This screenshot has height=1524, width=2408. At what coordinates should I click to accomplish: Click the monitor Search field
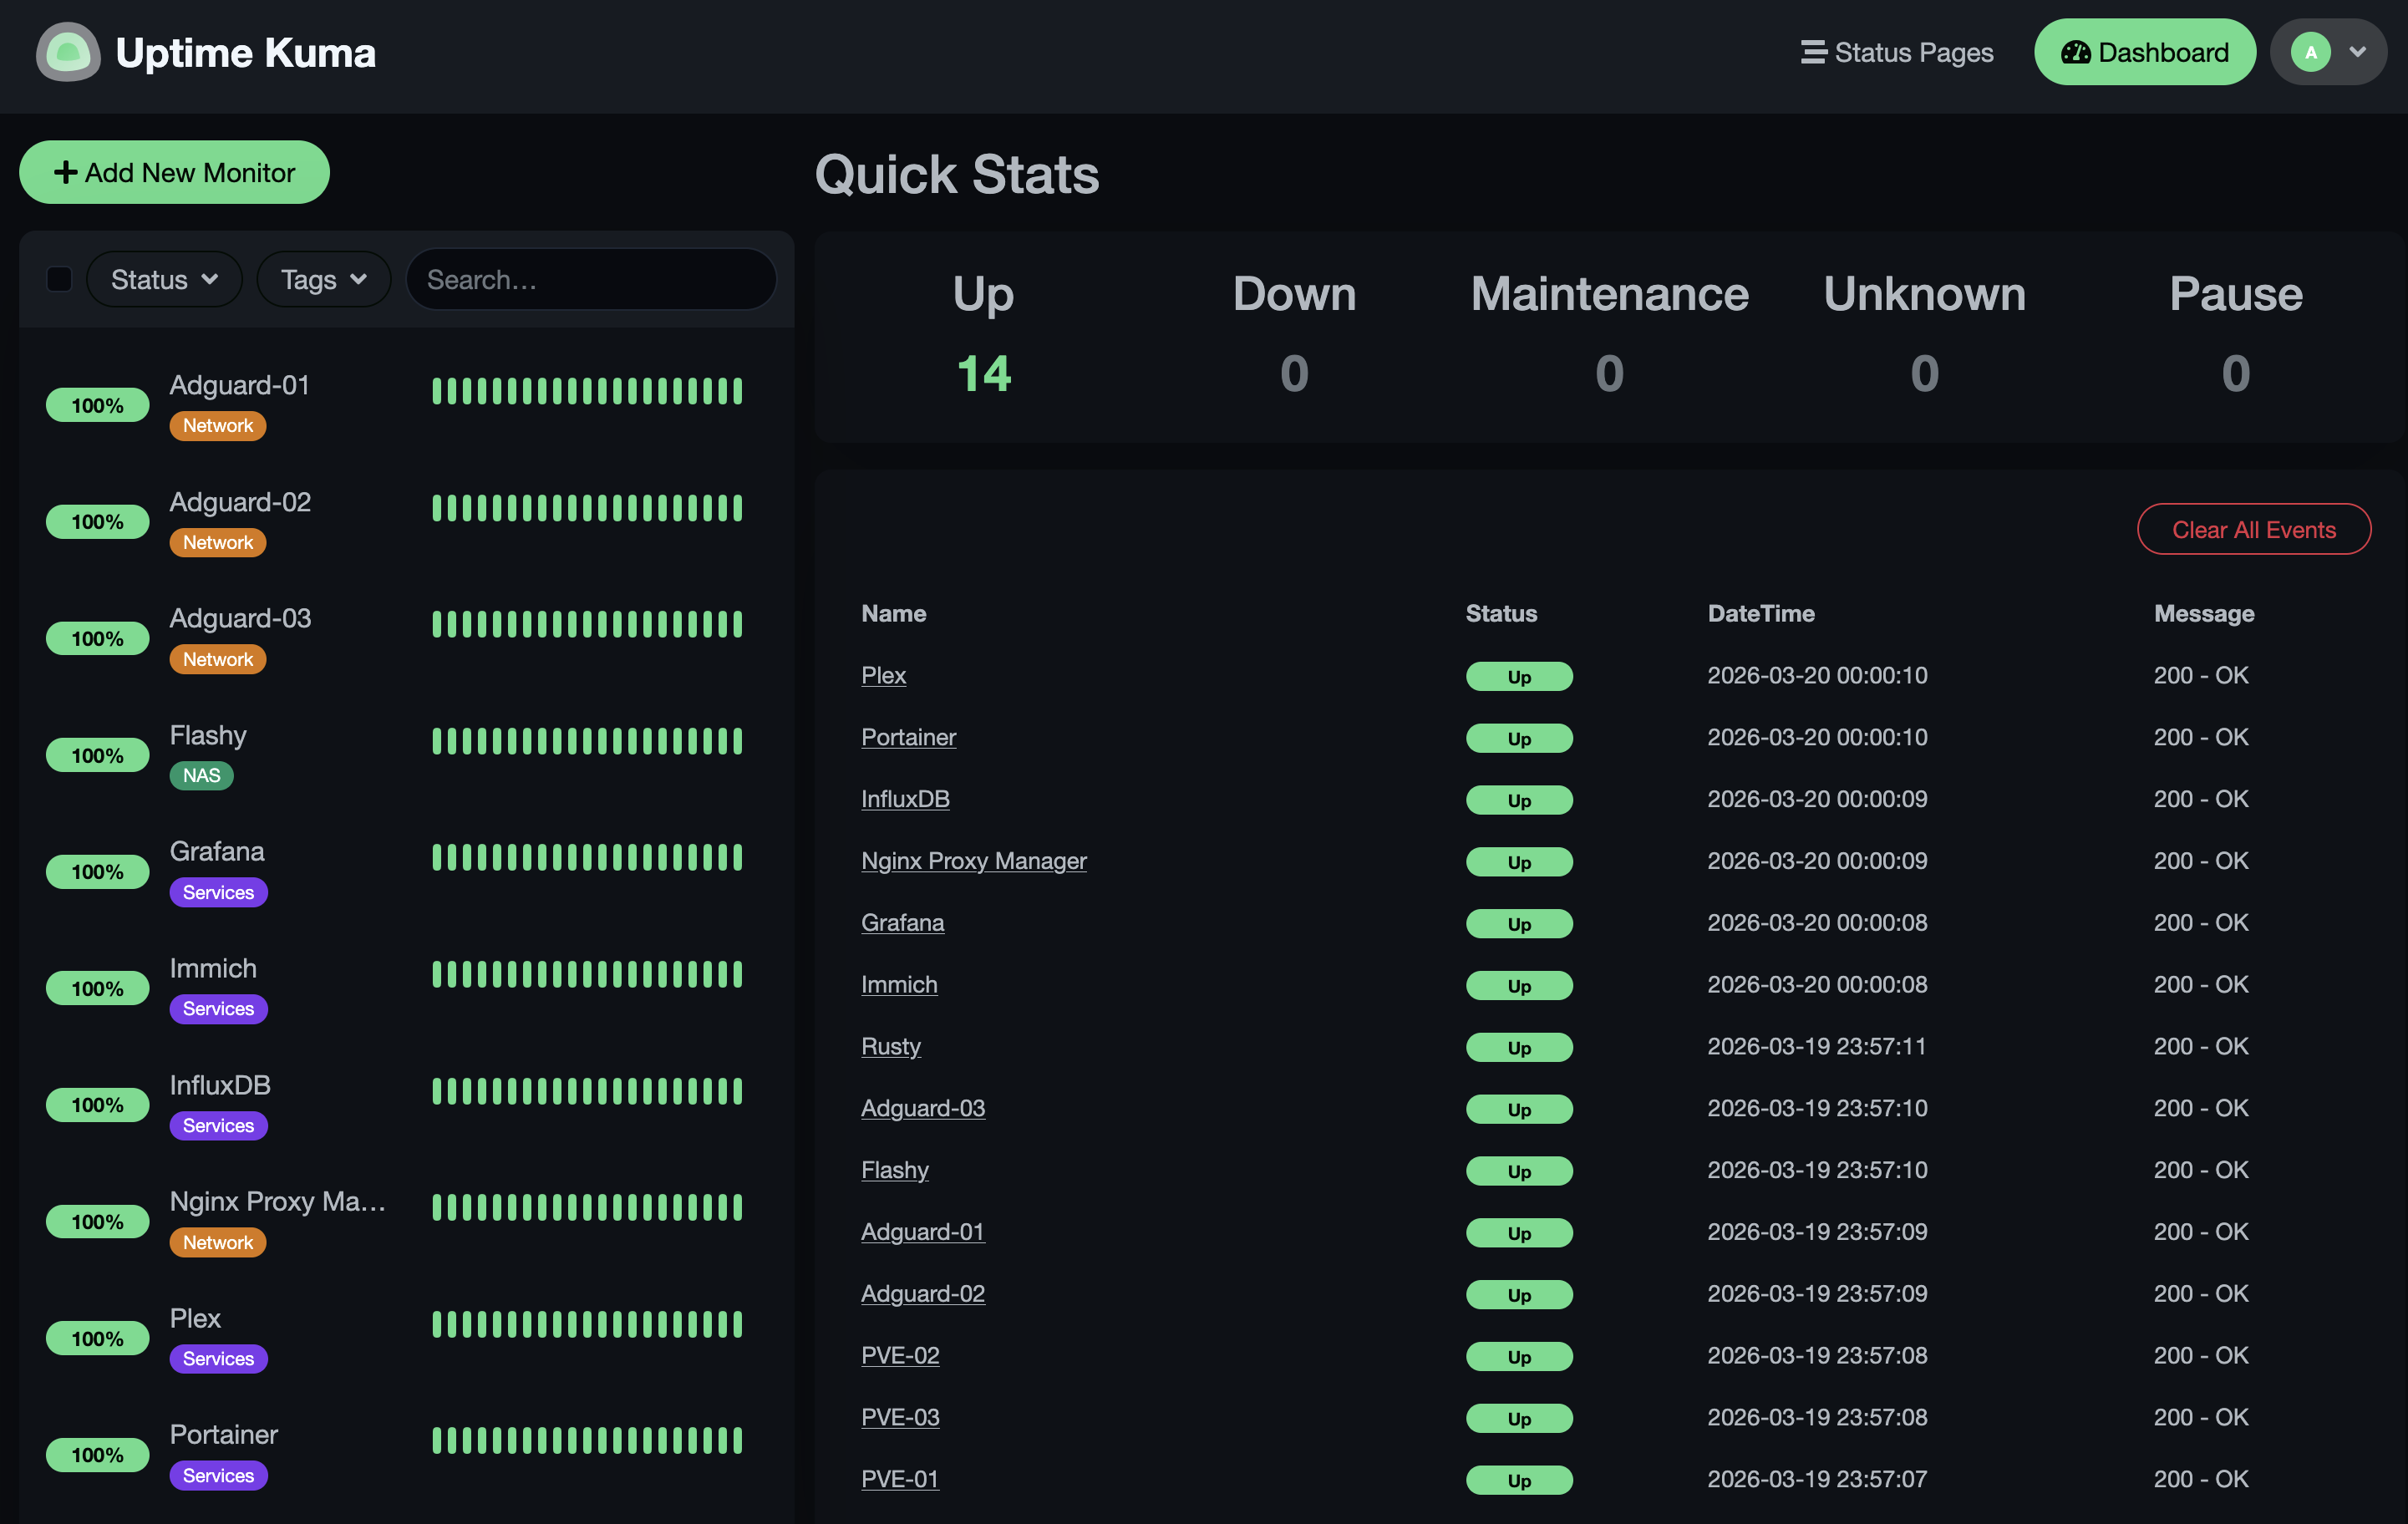[x=590, y=279]
